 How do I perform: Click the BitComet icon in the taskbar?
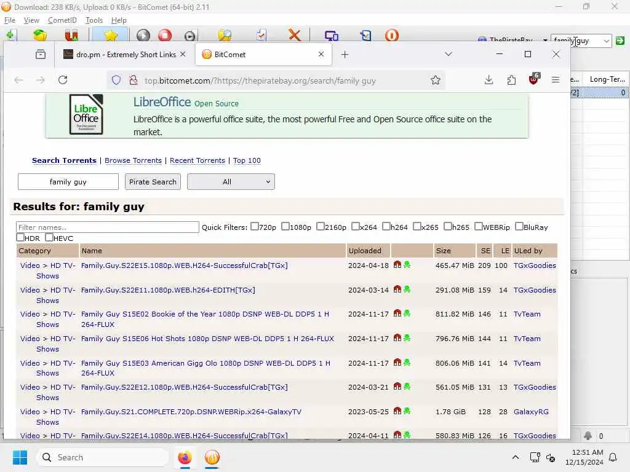point(212,457)
